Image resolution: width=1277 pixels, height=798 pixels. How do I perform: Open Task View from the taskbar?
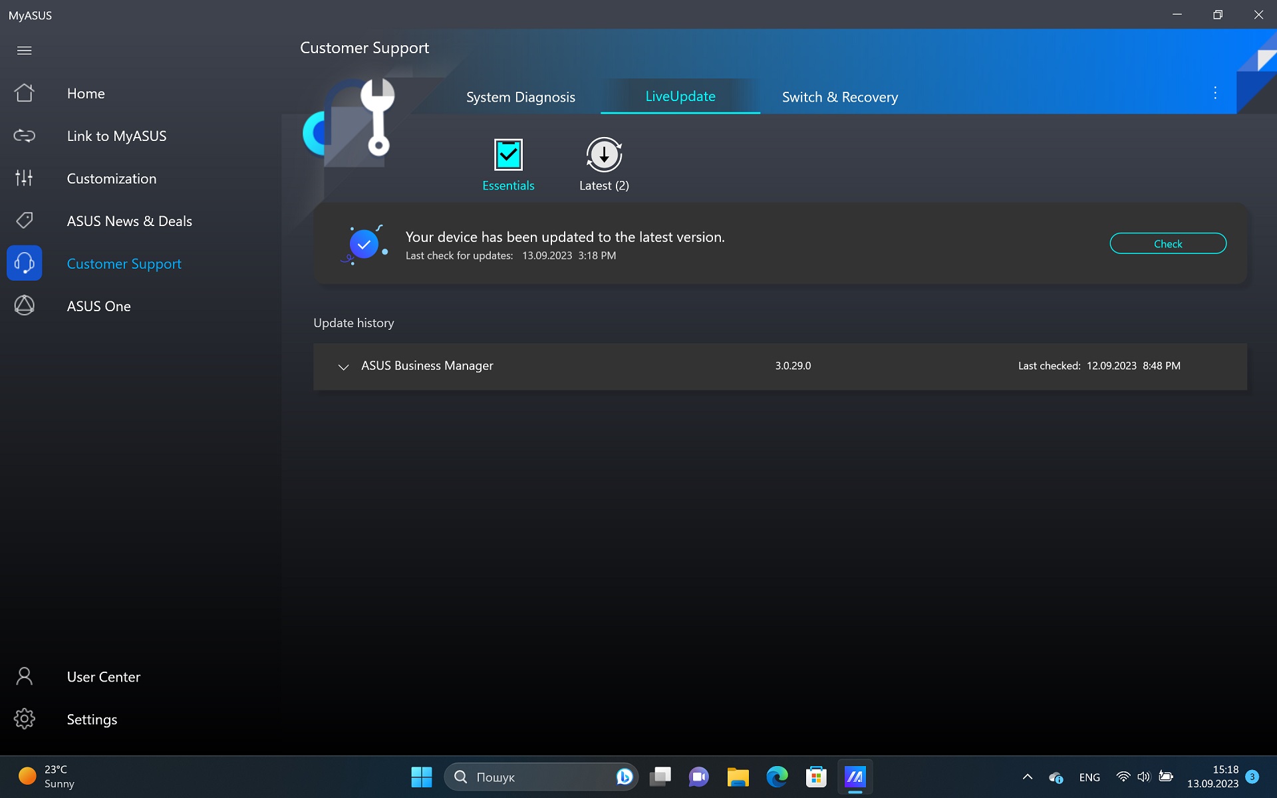[660, 777]
